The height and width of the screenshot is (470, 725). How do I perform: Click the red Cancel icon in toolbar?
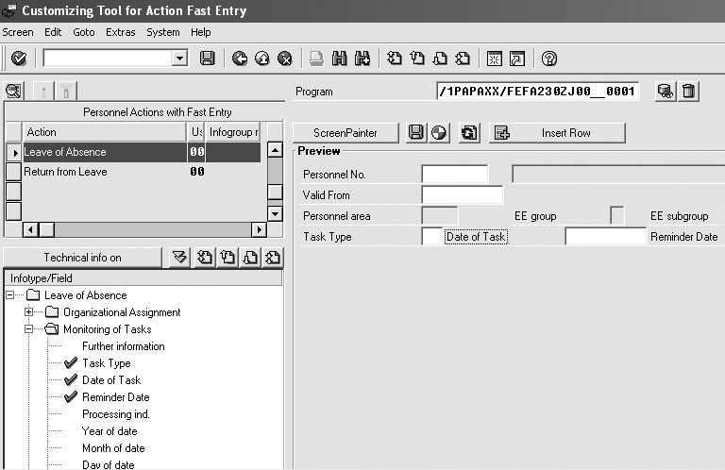tap(284, 59)
